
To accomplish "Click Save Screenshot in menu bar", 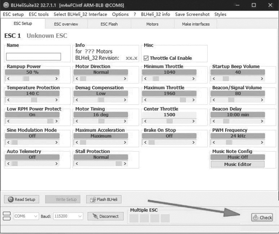I will [192, 15].
